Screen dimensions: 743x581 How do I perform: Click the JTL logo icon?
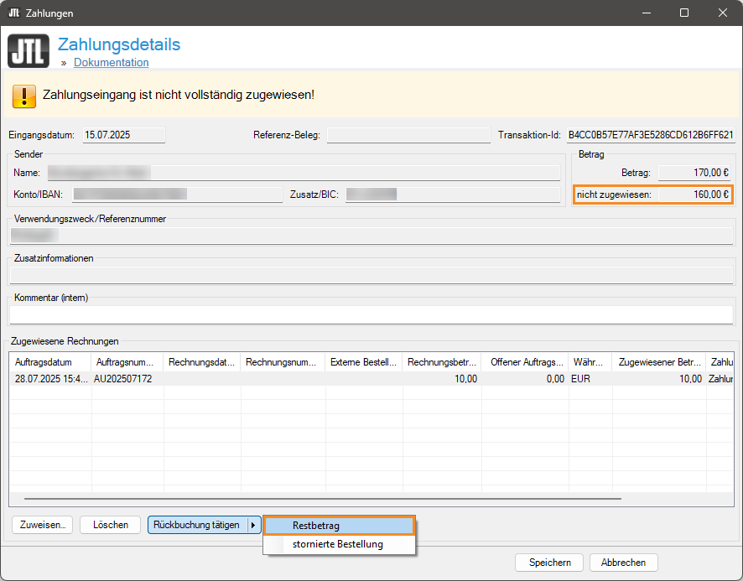29,50
